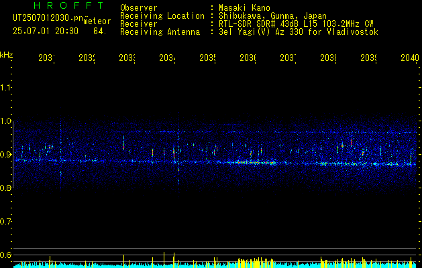422x268 pixels.
Task: Click the green word meteor
Action: pos(97,21)
